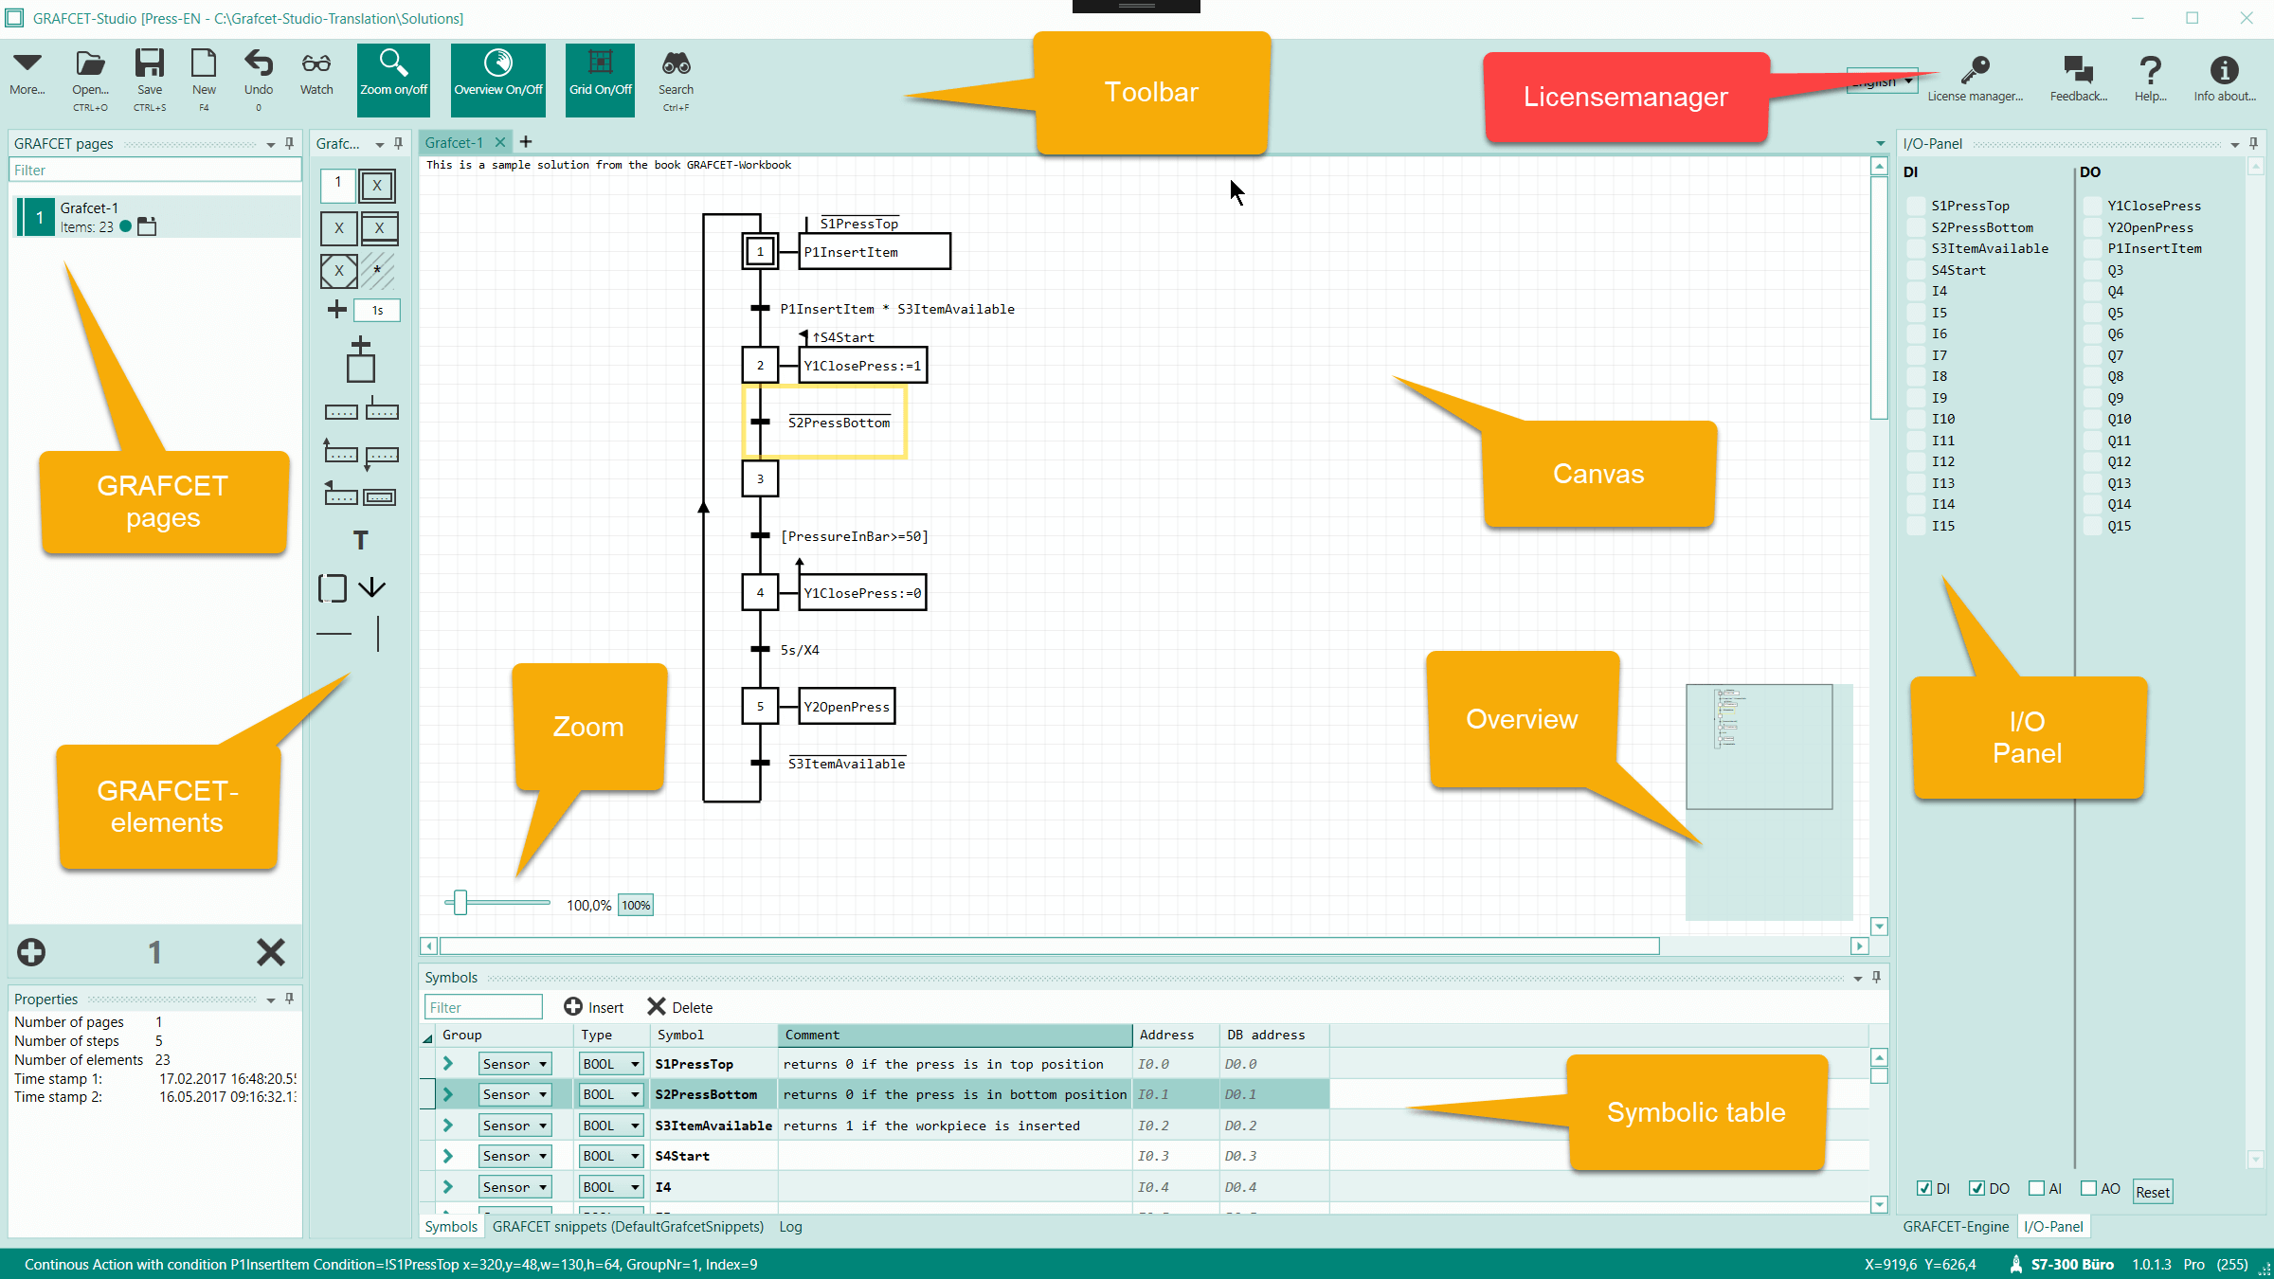The image size is (2274, 1279).
Task: Open GRAFCET pages panel dropdown arrow
Action: point(271,145)
